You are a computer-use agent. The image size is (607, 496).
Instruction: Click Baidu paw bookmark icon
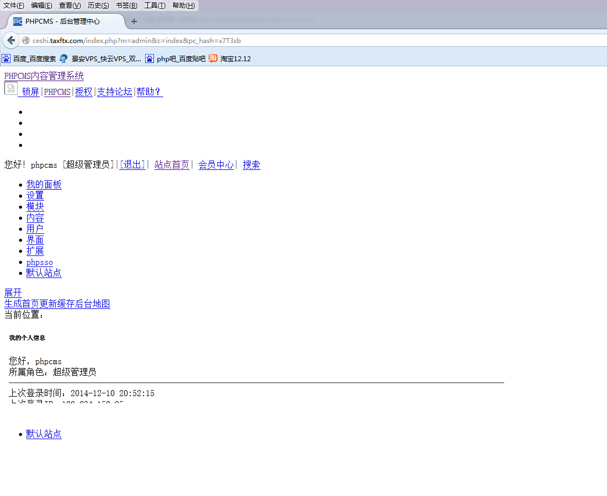pyautogui.click(x=6, y=59)
